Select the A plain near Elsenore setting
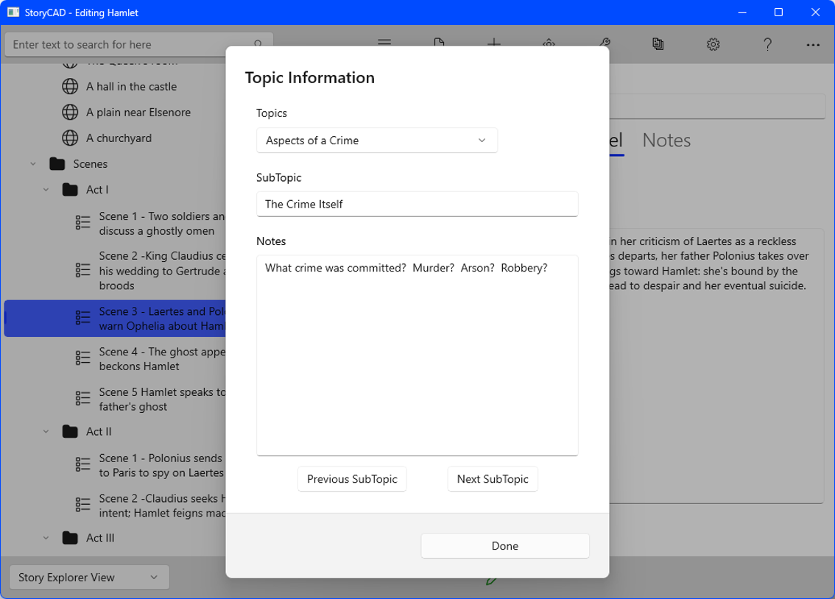The width and height of the screenshot is (835, 599). [x=138, y=113]
